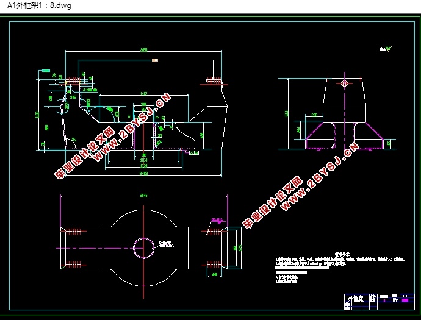This screenshot has height=320, width=421.
Task: Click the magenta block in title block
Action: 405,300
